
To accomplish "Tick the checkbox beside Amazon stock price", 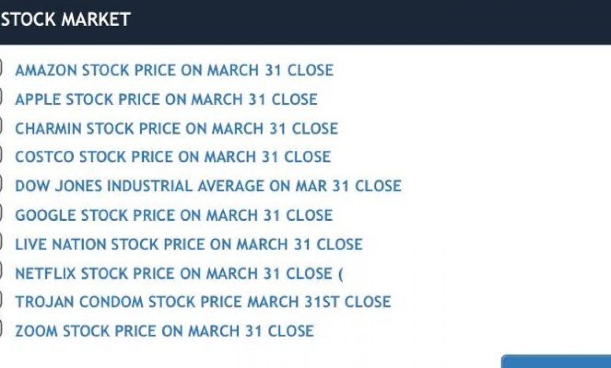I will [x=1, y=67].
